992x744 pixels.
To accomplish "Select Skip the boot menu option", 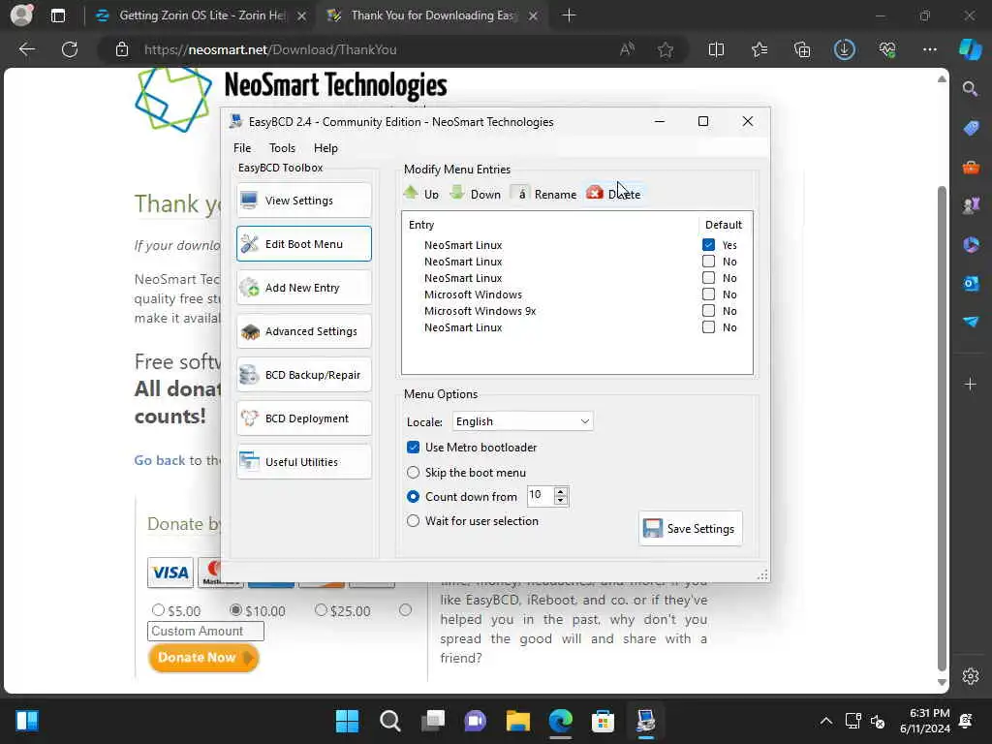I will pos(413,473).
